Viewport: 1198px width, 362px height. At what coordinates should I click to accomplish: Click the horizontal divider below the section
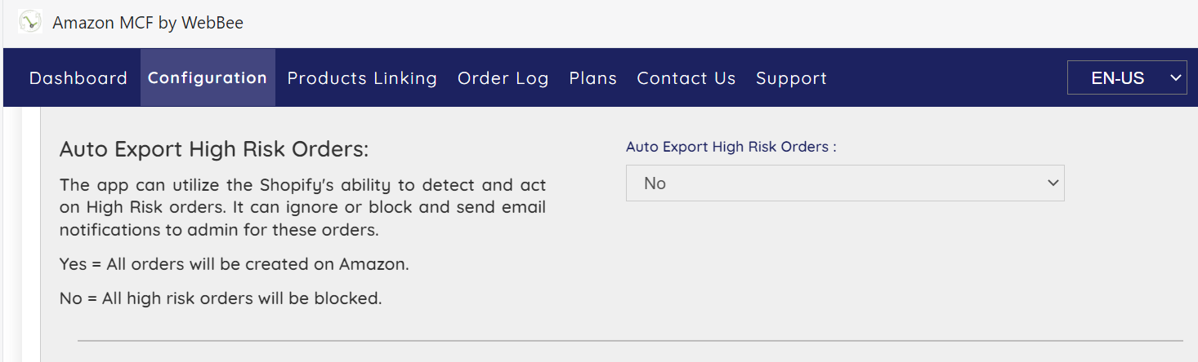[629, 341]
